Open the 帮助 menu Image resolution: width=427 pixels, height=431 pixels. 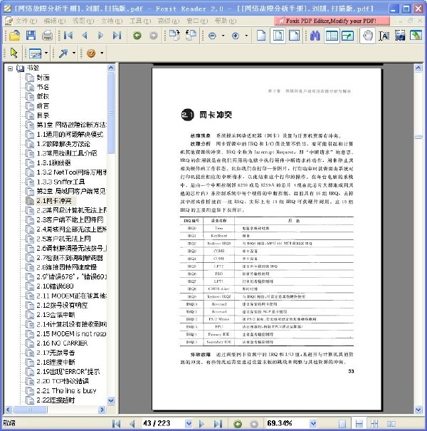coord(225,21)
